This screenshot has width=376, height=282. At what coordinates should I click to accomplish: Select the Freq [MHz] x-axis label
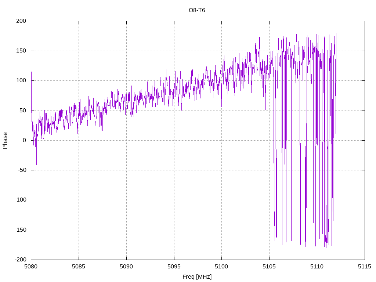pyautogui.click(x=197, y=277)
